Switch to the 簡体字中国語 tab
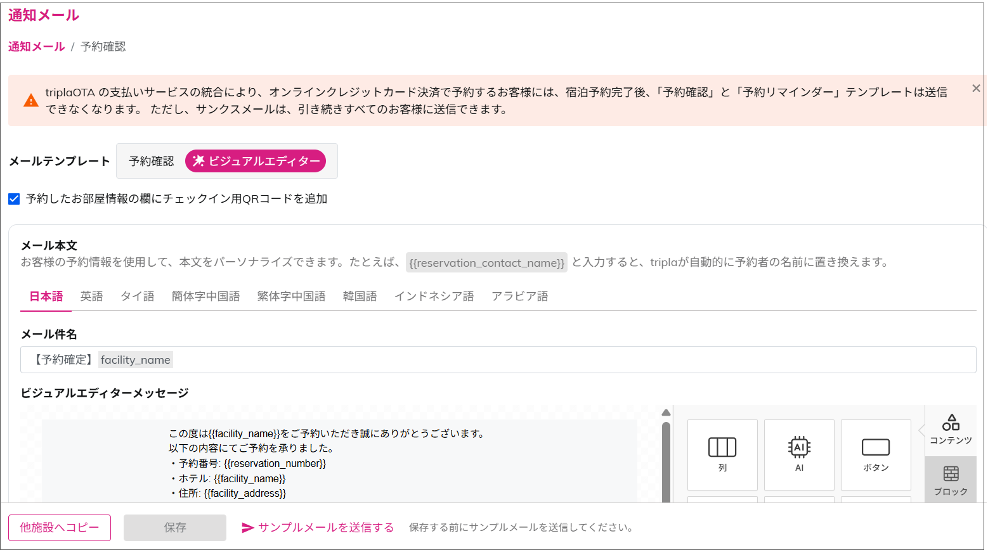Image resolution: width=988 pixels, height=550 pixels. point(205,296)
